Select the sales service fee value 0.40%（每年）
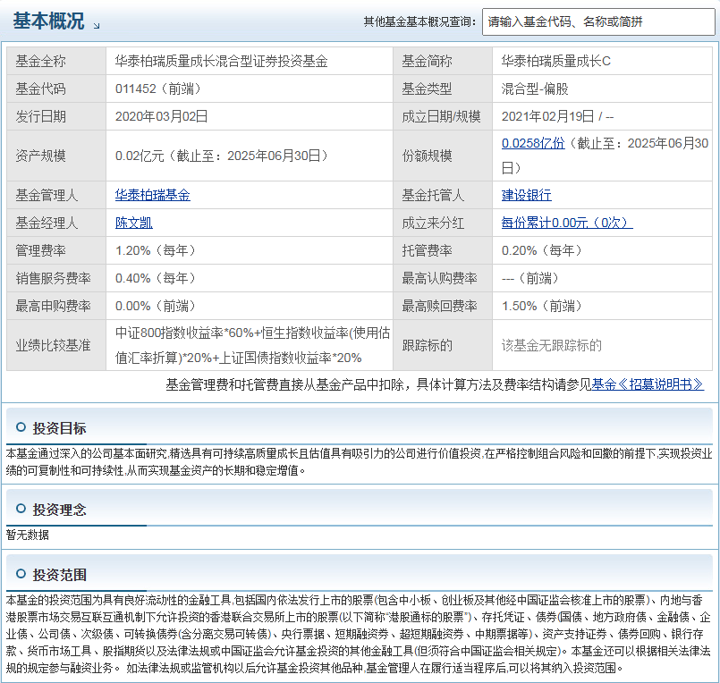The width and height of the screenshot is (720, 683). click(156, 278)
